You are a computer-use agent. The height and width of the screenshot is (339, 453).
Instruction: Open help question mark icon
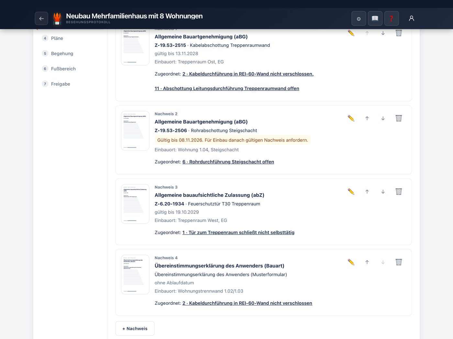[x=392, y=18]
